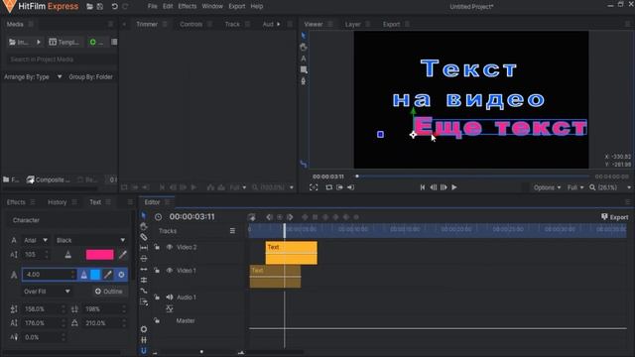The image size is (635, 357).
Task: Click the Set Out point icon in Viewer
Action: [350, 187]
